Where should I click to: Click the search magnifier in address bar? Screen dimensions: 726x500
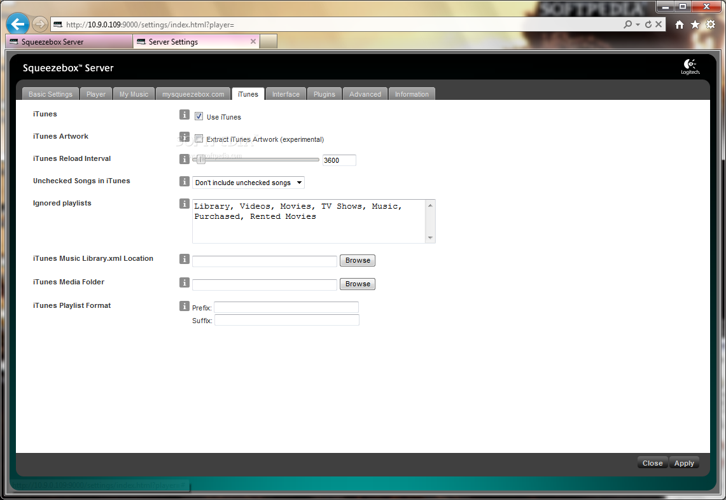click(627, 24)
